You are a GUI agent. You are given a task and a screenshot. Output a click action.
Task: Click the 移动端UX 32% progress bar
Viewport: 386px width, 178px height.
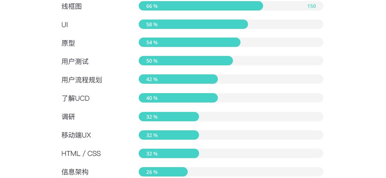[x=168, y=135]
